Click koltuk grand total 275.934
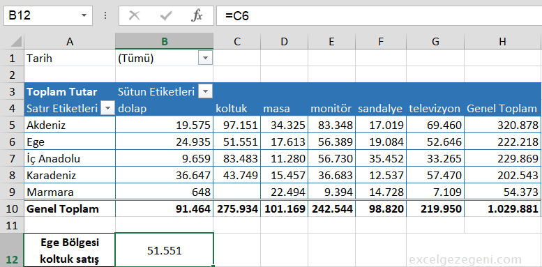Image resolution: width=542 pixels, height=267 pixels. tap(237, 208)
